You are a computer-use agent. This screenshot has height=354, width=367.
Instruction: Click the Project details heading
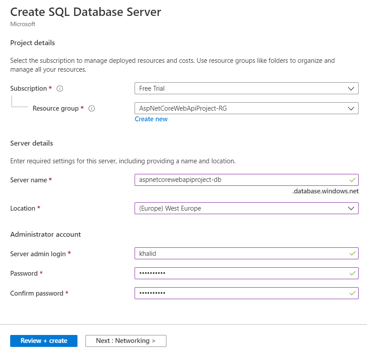32,43
